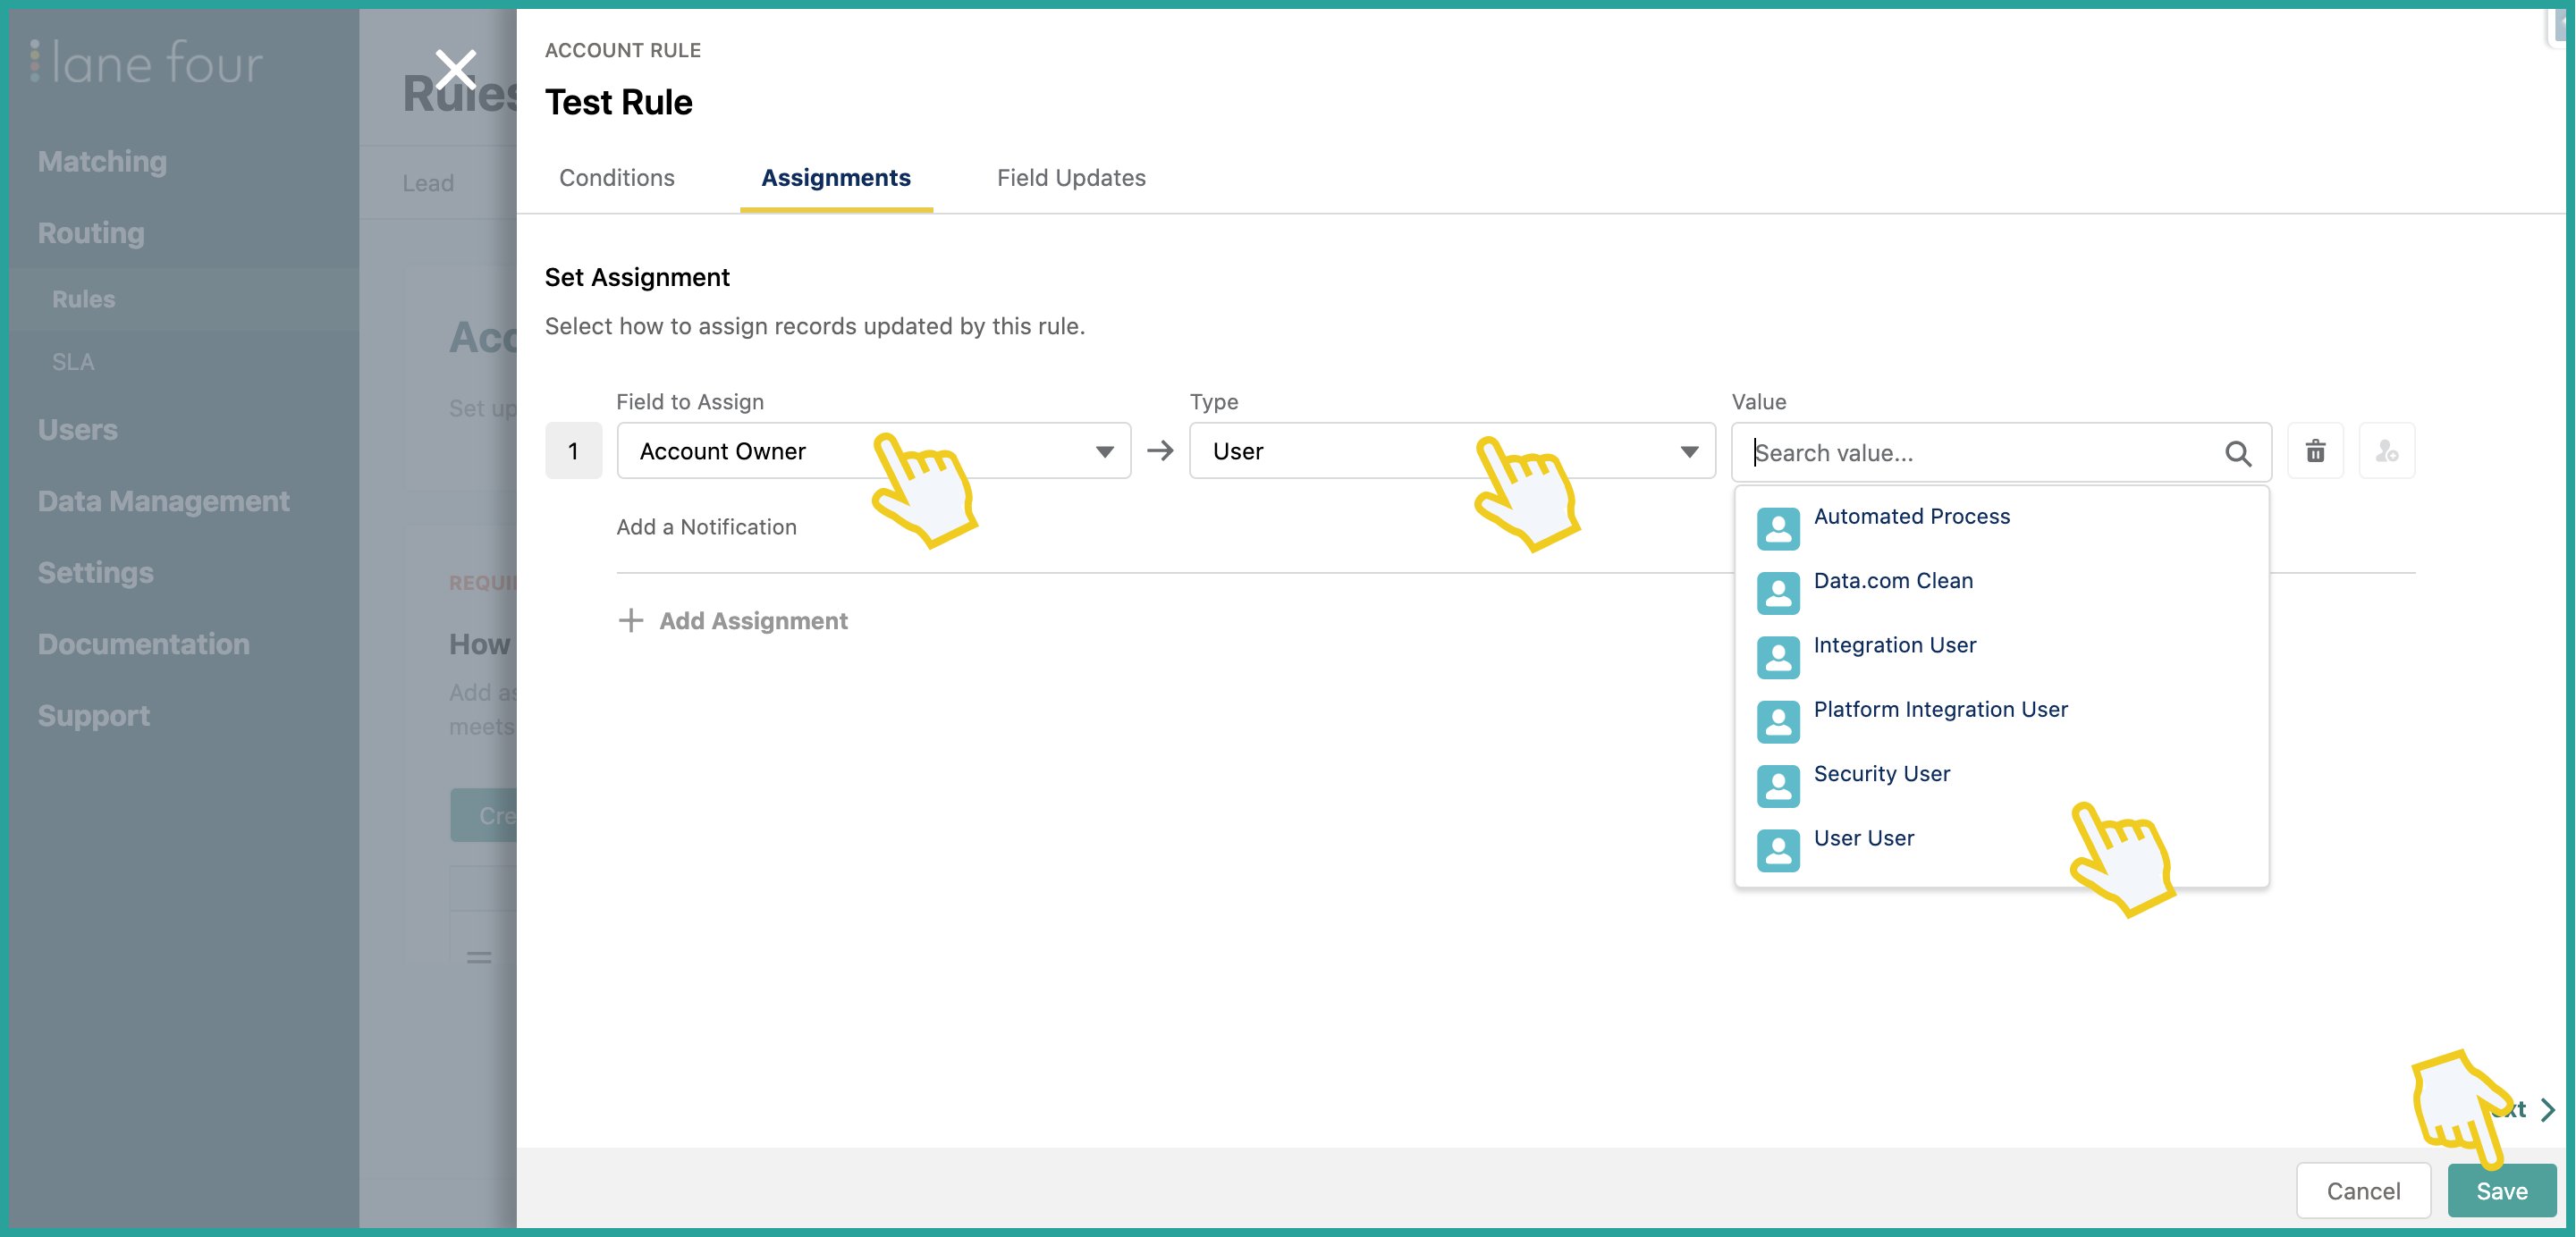Click the user-add icon beside trash
Screen dimensions: 2576x1237
pyautogui.click(x=2386, y=451)
